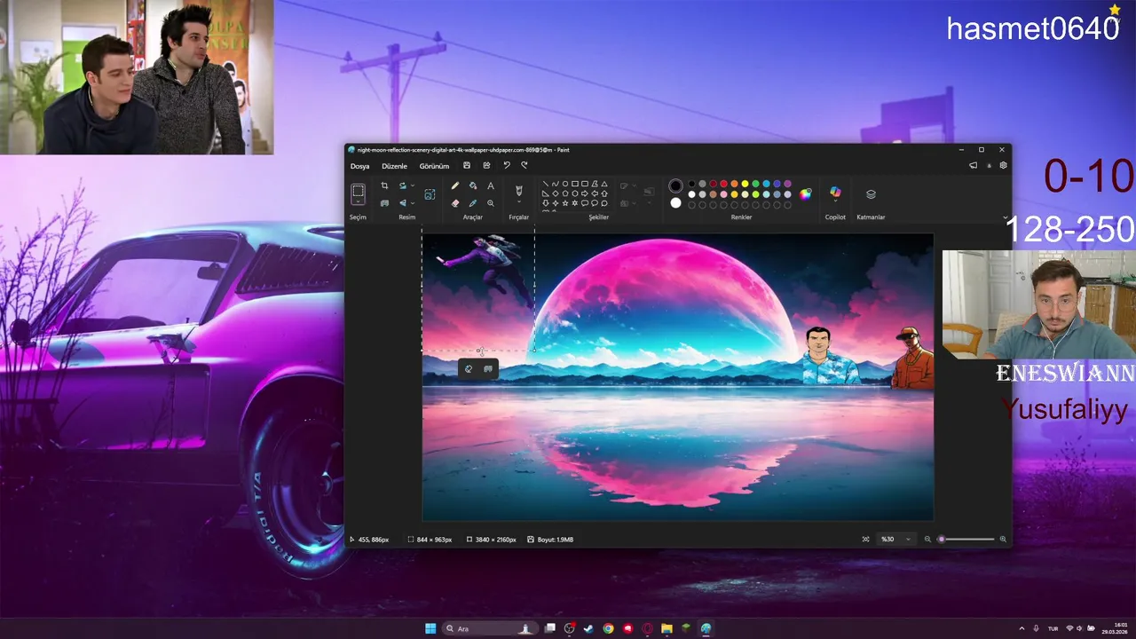Open Steam from the taskbar
Image resolution: width=1136 pixels, height=639 pixels.
588,628
